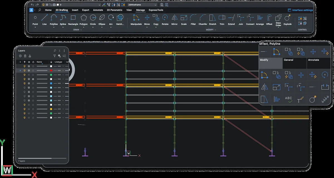
Task: Add a new layer in Layers panel
Action: tap(20, 56)
